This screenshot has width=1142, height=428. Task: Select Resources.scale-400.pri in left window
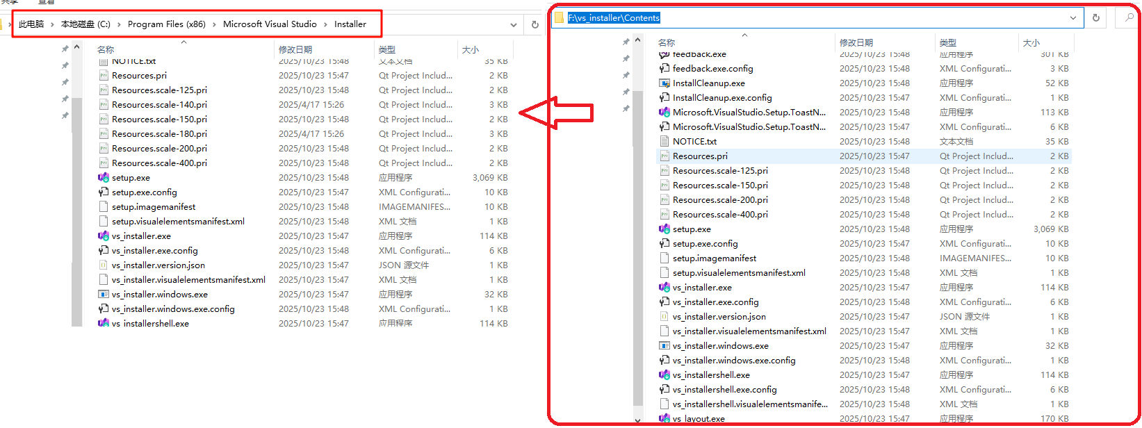point(159,163)
